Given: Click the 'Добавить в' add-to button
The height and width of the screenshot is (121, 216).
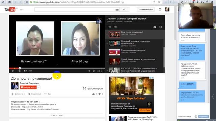Looking at the screenshot, I should (x=18, y=94).
